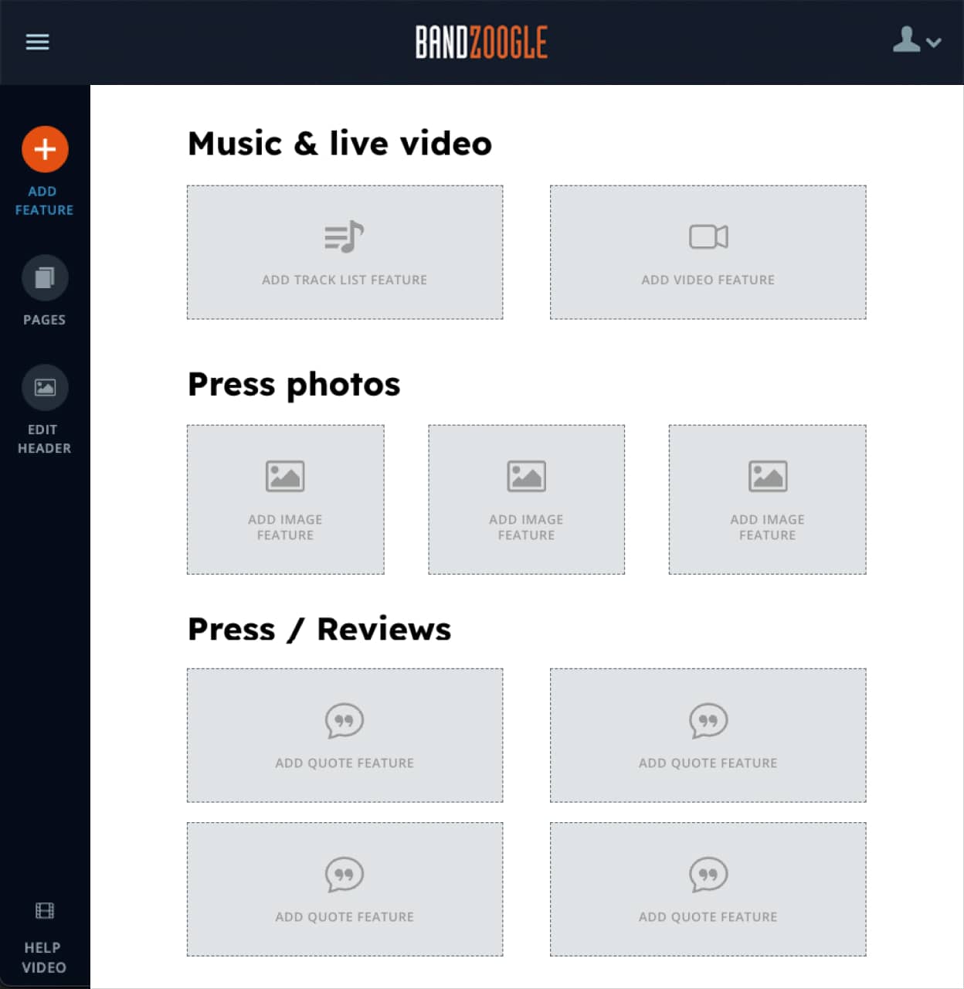Click the Edit Header image icon
Image resolution: width=964 pixels, height=989 pixels.
45,387
